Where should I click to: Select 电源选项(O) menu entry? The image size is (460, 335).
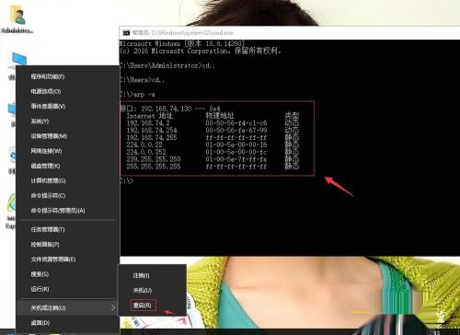pyautogui.click(x=46, y=91)
